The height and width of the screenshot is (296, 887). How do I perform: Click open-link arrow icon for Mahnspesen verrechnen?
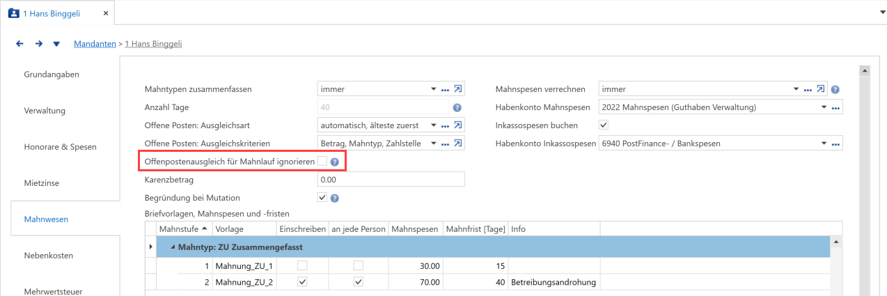[x=822, y=89]
